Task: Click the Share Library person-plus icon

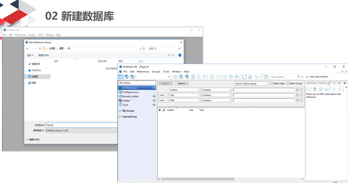Action: click(250, 77)
